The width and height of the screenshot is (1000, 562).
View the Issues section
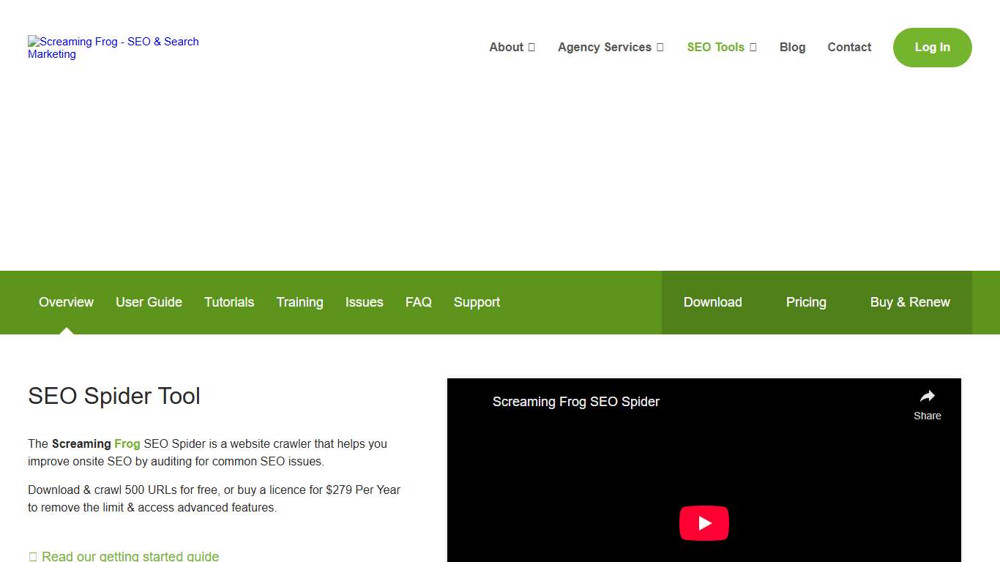tap(364, 302)
